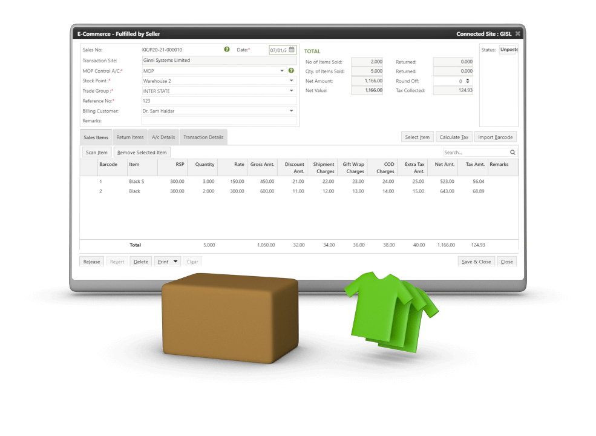Close the E-Commerce window with X
The image size is (596, 436).
517,34
